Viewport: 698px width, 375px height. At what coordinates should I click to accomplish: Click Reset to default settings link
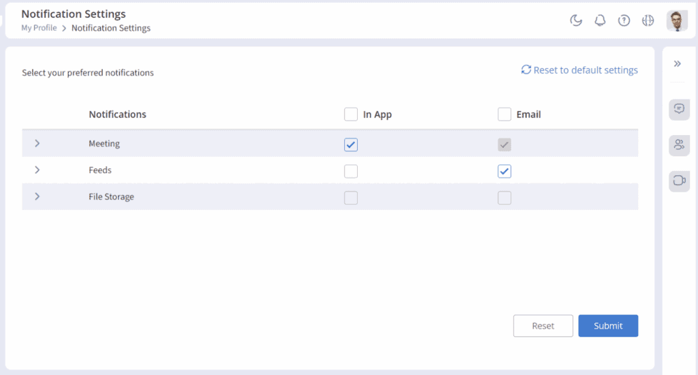579,70
